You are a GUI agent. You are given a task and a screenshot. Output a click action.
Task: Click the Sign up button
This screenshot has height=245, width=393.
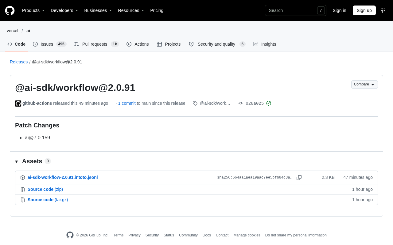pyautogui.click(x=364, y=10)
